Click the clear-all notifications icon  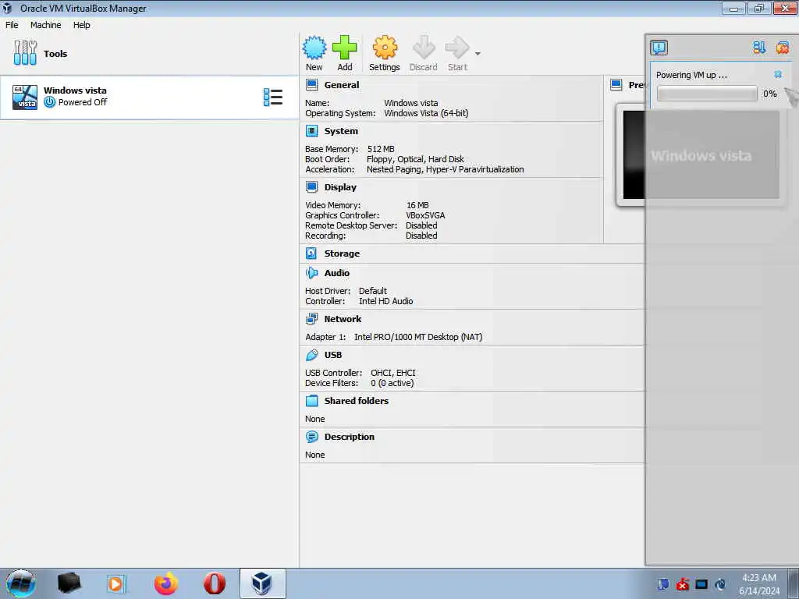tap(782, 48)
